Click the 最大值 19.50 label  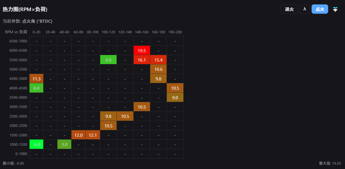point(330,163)
